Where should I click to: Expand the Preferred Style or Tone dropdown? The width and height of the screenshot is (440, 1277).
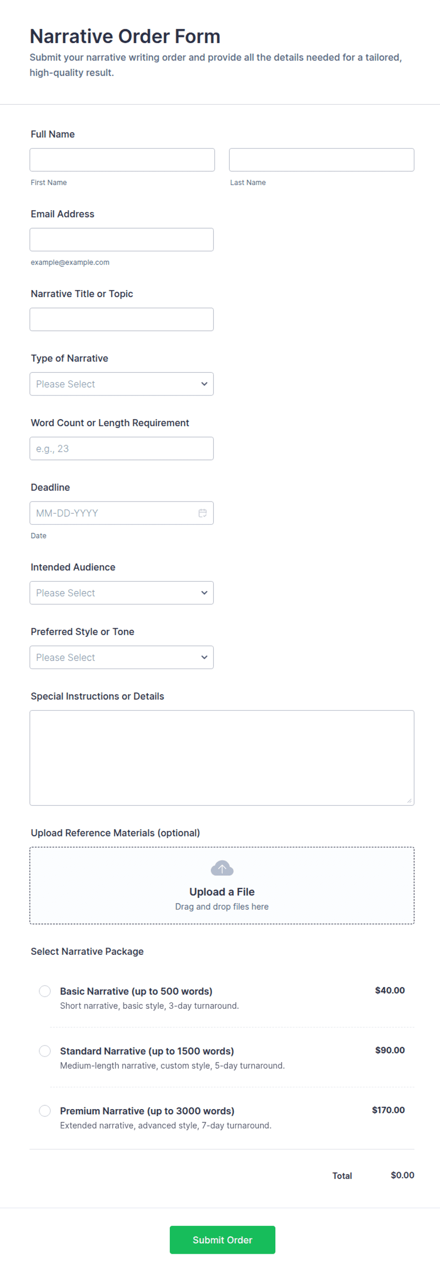click(122, 657)
